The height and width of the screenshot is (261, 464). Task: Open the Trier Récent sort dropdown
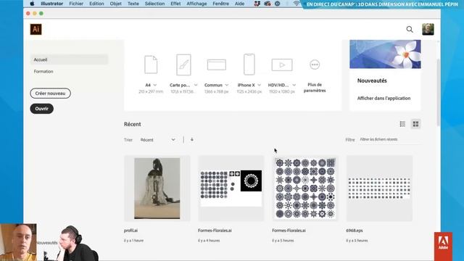pyautogui.click(x=158, y=140)
